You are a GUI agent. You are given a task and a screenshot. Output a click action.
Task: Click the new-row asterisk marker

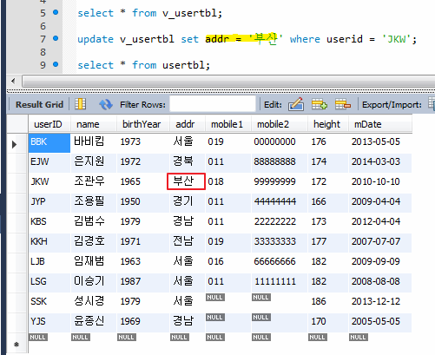pyautogui.click(x=16, y=344)
